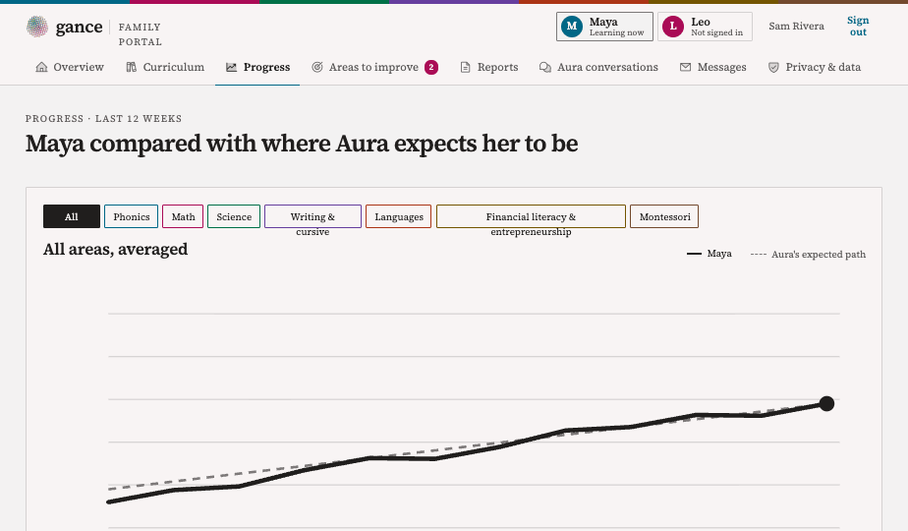The height and width of the screenshot is (531, 908).
Task: Click the gance logo icon
Action: pyautogui.click(x=37, y=27)
